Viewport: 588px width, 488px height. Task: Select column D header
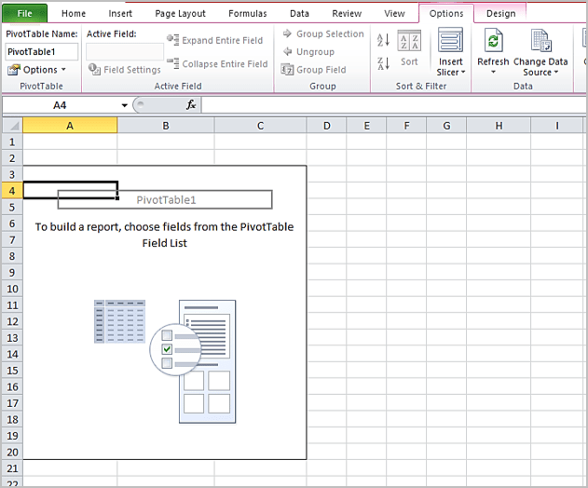327,125
